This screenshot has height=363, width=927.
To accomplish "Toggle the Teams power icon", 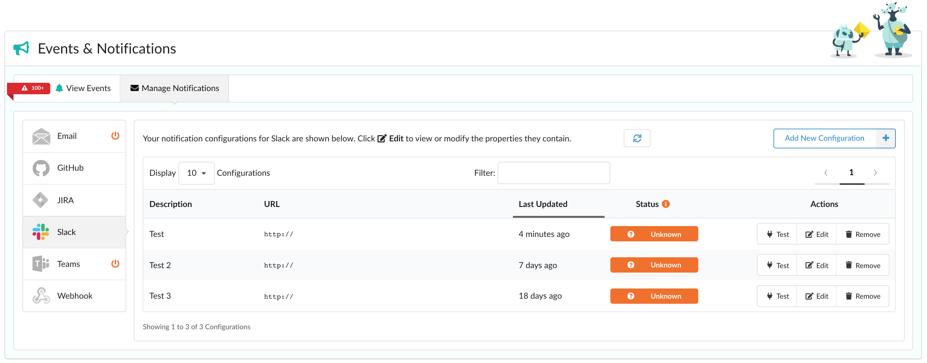I will click(x=115, y=264).
